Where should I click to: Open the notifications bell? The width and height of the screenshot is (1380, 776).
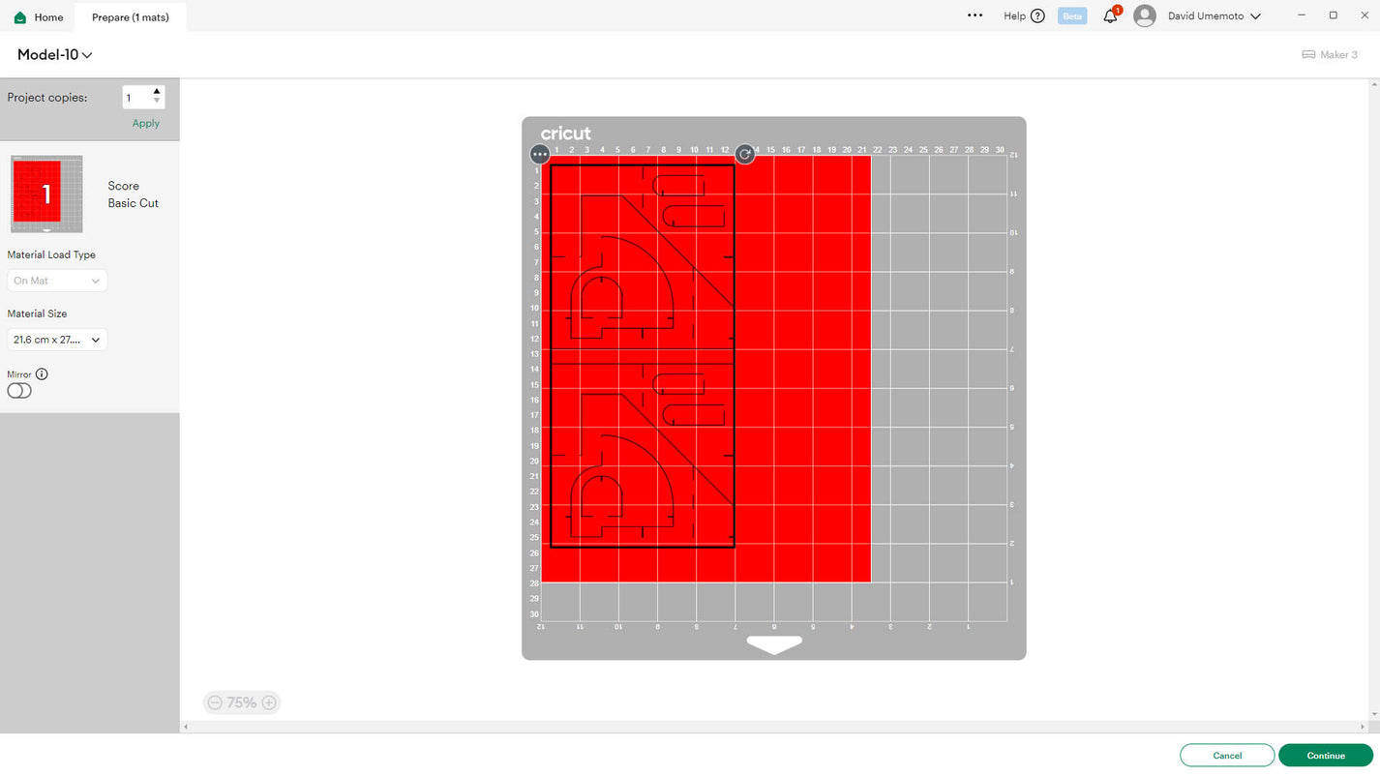[x=1110, y=16]
